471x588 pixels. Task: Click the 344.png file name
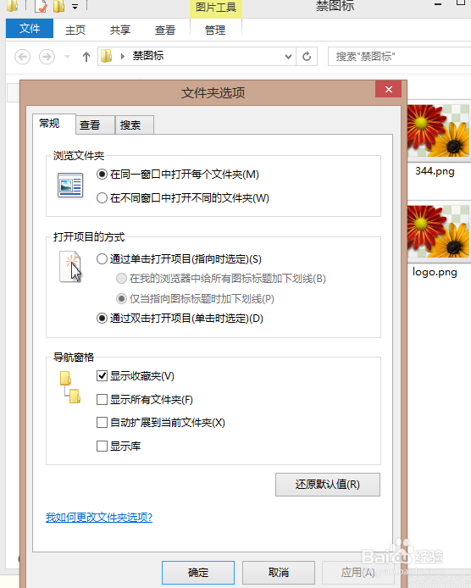tap(435, 171)
